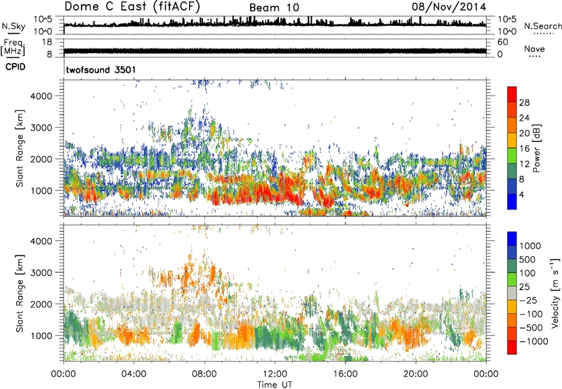Click the Nave legend label

(x=534, y=48)
